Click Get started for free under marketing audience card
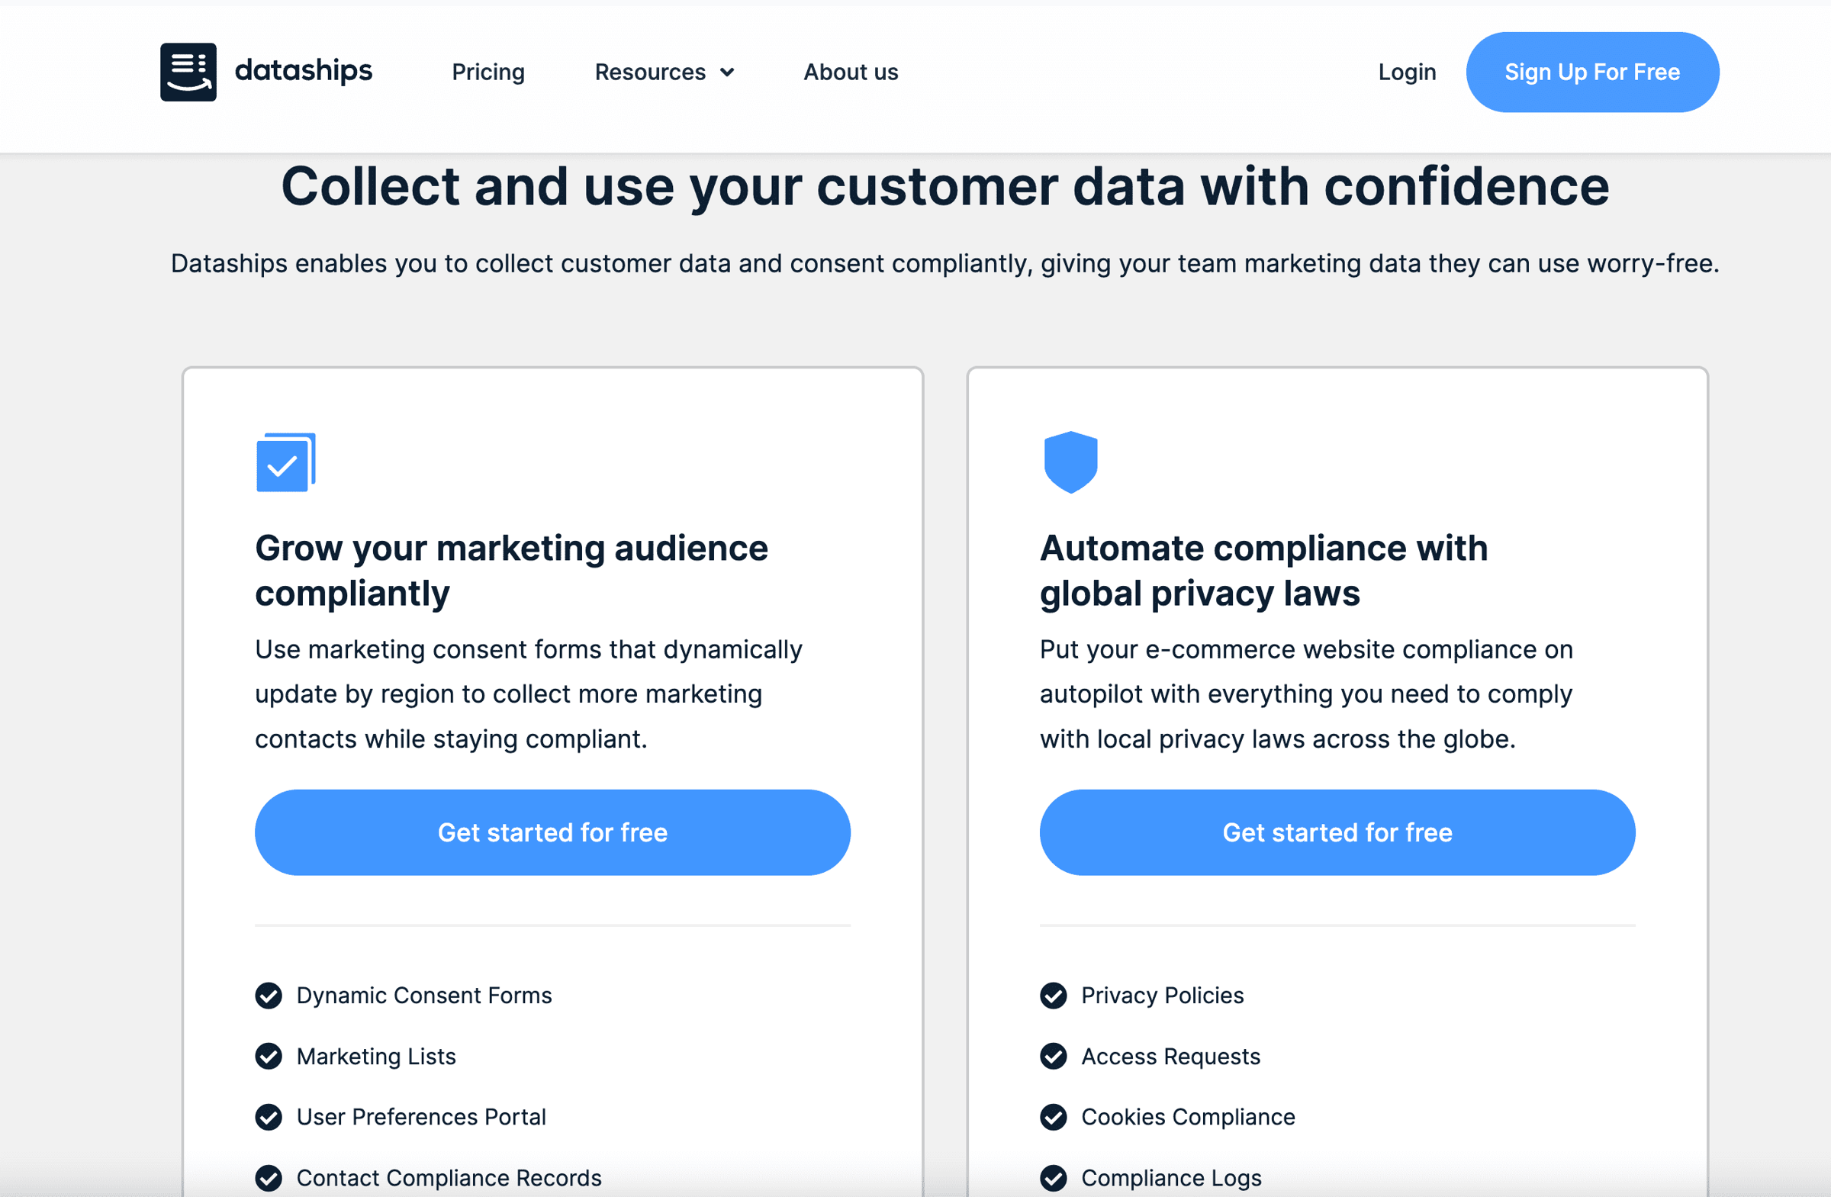The width and height of the screenshot is (1831, 1197). [552, 832]
